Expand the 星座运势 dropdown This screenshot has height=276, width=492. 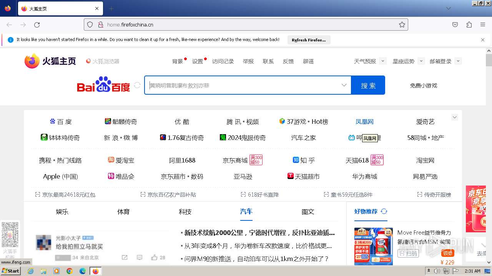coord(421,61)
